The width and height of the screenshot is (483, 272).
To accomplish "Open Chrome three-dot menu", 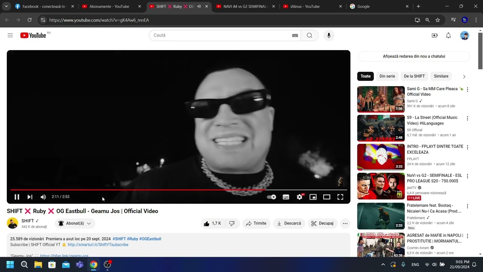I will (x=476, y=20).
